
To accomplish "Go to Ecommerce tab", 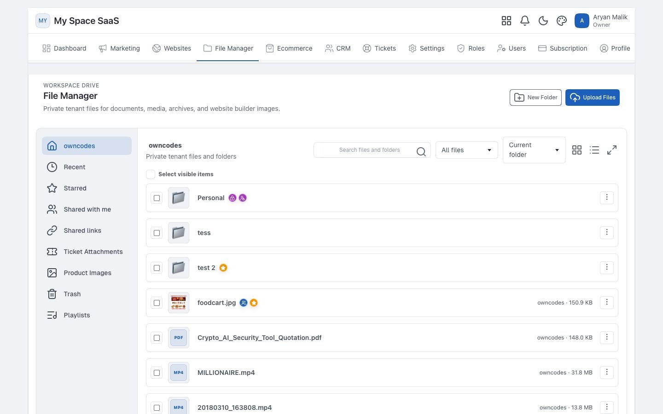I will (x=289, y=48).
